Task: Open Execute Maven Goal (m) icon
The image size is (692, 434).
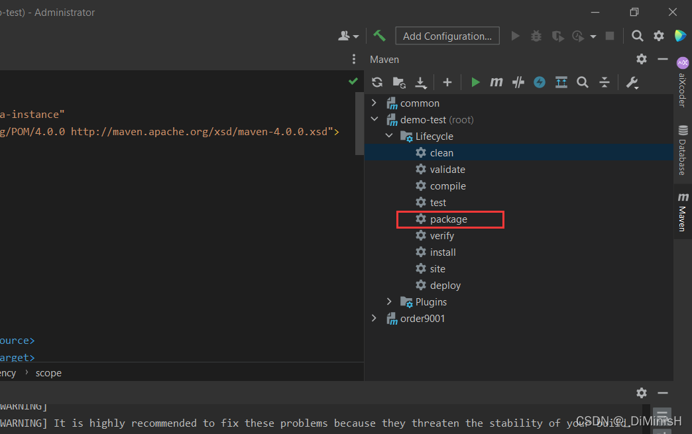Action: [x=496, y=82]
